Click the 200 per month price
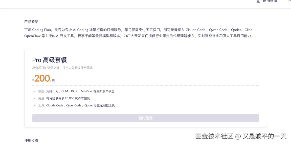 coord(44,78)
